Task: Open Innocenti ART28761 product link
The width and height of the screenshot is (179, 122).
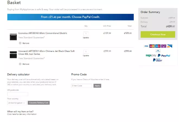Action: click(46, 53)
